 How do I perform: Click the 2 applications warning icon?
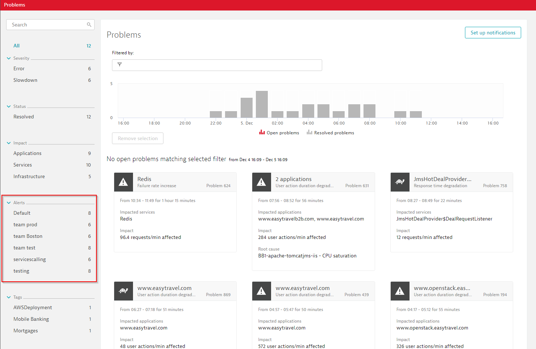pyautogui.click(x=261, y=182)
